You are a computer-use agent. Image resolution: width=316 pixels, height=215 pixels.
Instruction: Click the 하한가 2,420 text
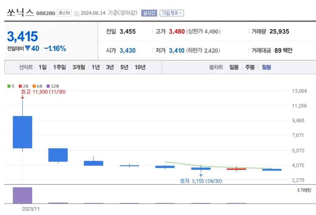[x=203, y=51]
